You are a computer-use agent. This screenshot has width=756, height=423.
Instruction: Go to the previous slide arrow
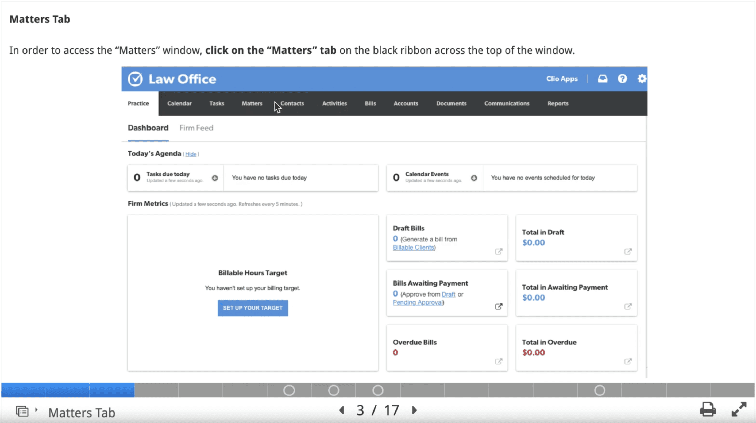point(342,410)
